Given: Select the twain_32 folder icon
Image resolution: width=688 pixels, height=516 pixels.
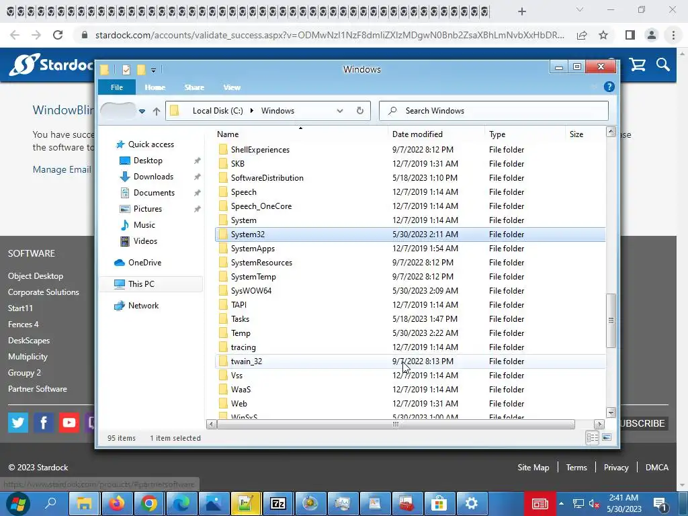Looking at the screenshot, I should [x=223, y=361].
